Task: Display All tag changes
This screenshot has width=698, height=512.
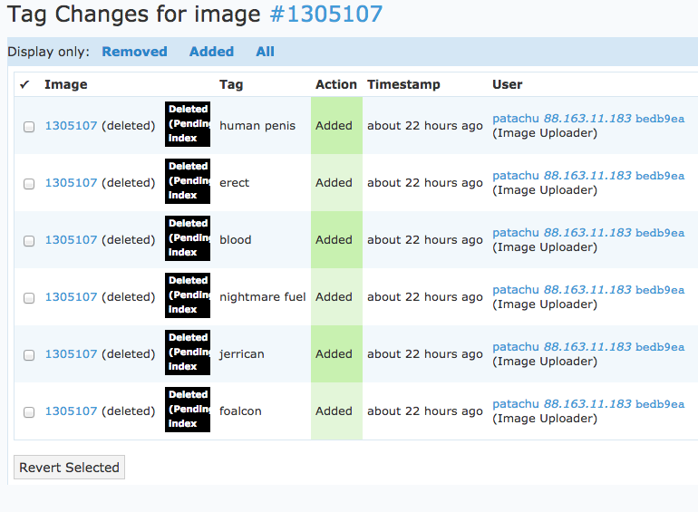Action: [x=265, y=52]
